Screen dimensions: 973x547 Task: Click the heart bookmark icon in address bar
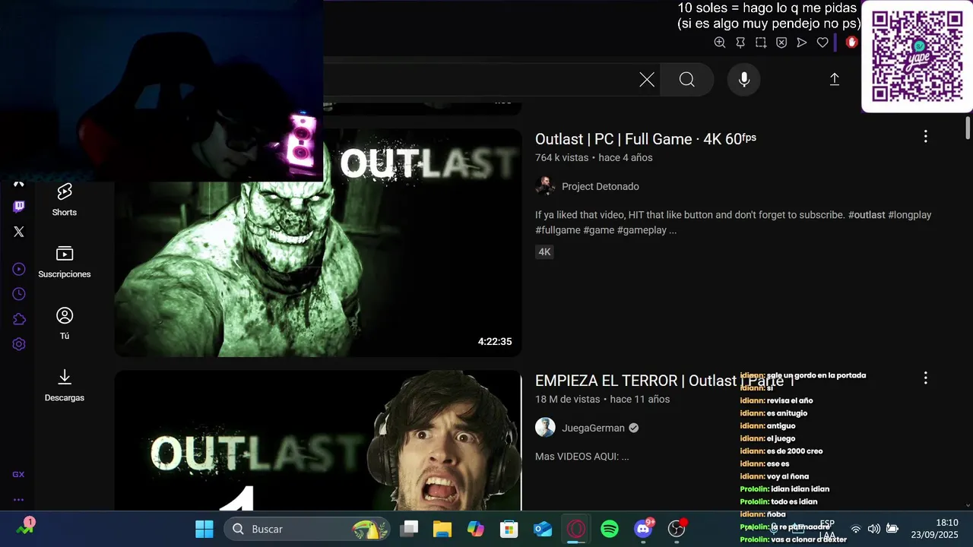pos(822,43)
